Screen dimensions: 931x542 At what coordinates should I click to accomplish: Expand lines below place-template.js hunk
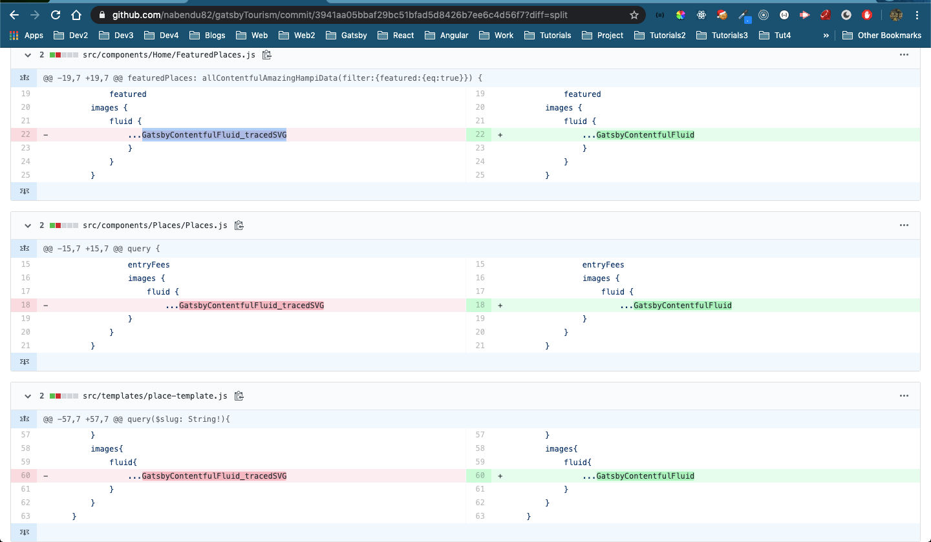pyautogui.click(x=24, y=532)
